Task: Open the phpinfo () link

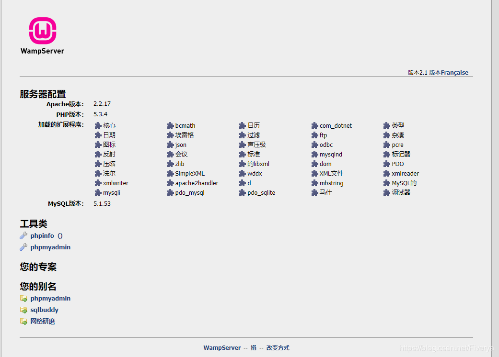Action: pyautogui.click(x=46, y=235)
